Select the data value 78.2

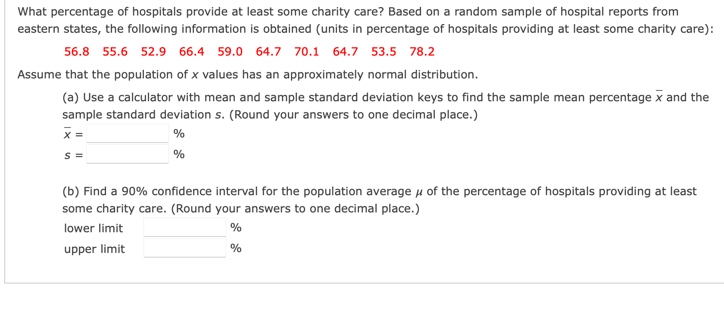coord(423,51)
